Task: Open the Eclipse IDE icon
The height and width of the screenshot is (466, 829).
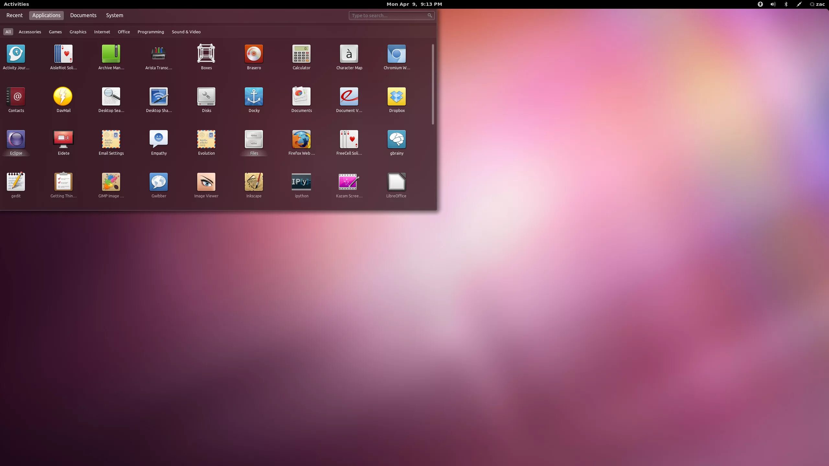Action: 16,139
